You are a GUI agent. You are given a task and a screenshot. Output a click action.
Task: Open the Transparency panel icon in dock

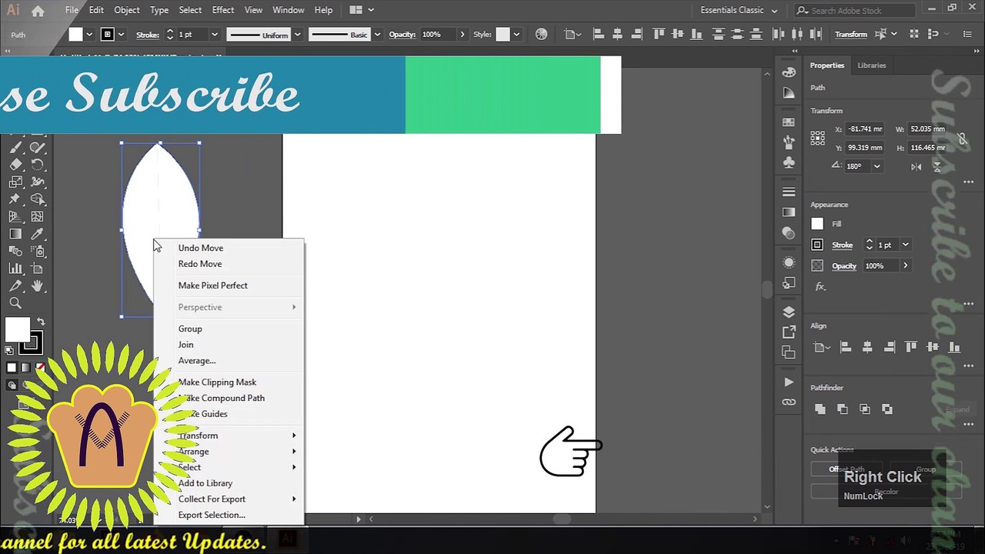pyautogui.click(x=789, y=232)
